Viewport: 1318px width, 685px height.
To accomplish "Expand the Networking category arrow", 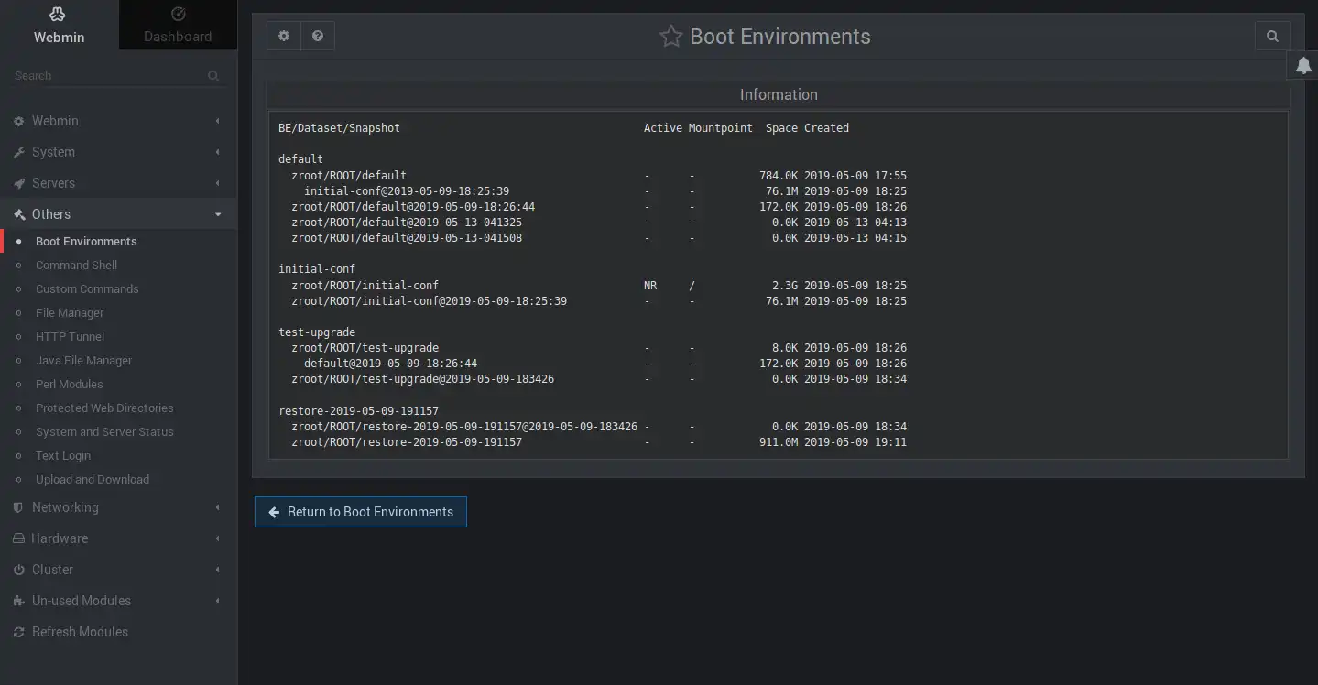I will pyautogui.click(x=218, y=507).
